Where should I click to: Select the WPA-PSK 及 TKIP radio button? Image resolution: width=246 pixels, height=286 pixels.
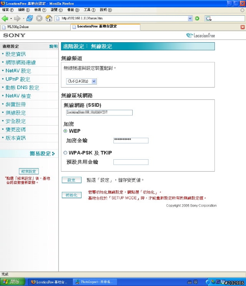pos(65,153)
